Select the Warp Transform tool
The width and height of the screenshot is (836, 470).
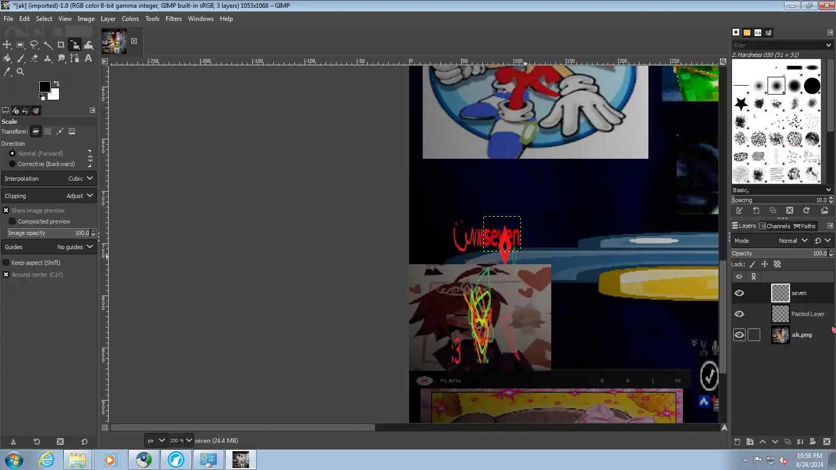[88, 45]
